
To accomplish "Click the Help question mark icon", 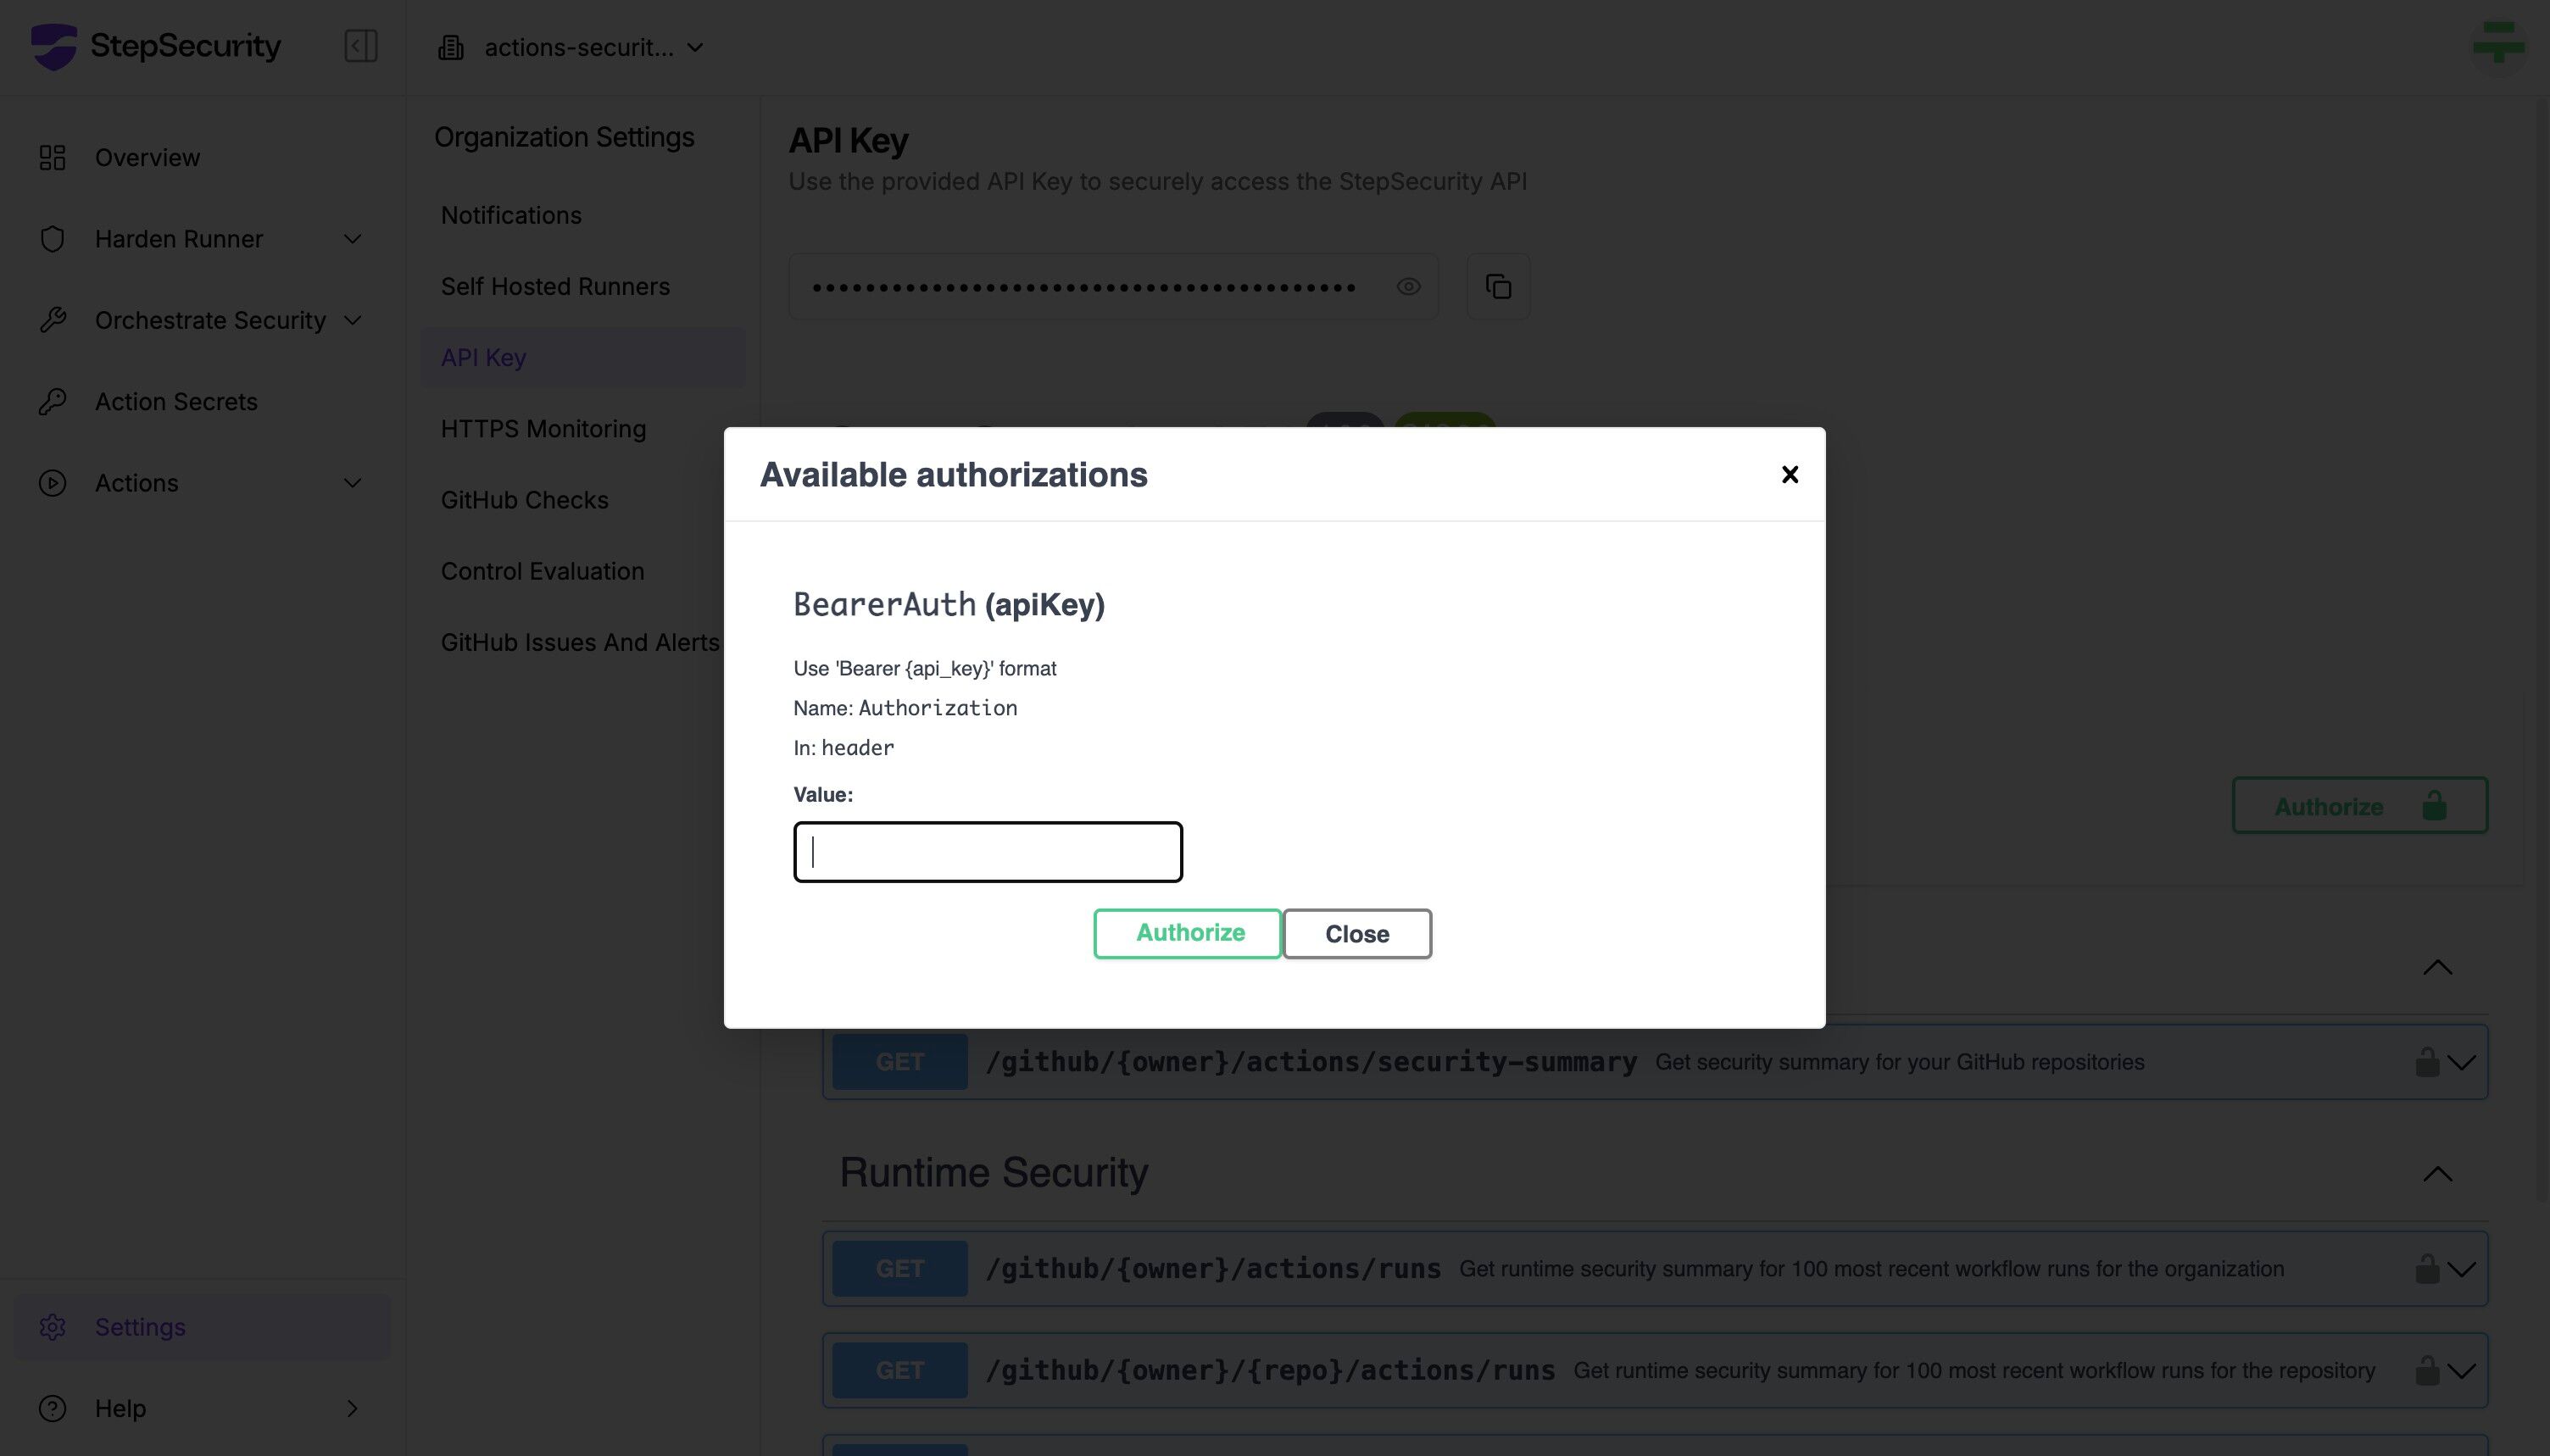I will point(52,1408).
